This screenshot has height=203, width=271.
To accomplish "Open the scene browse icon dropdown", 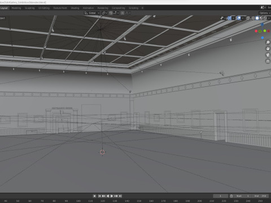I will point(263,7).
